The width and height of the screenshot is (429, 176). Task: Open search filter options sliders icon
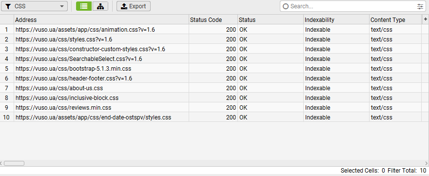420,6
